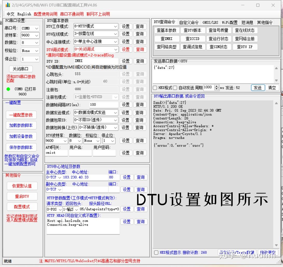Select English from the menu bar
The height and width of the screenshot is (267, 283).
pos(24,14)
